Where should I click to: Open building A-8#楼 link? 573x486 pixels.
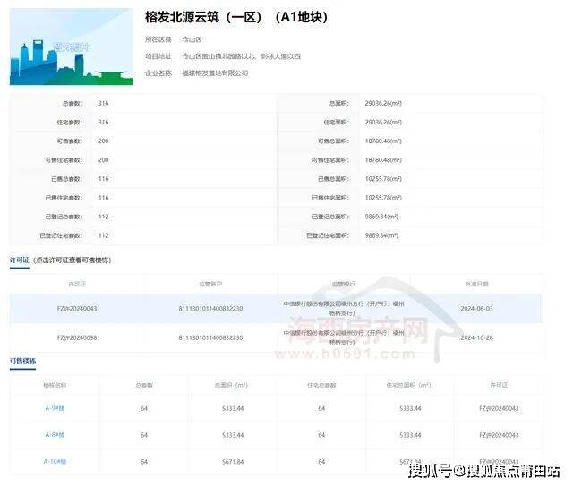(x=56, y=435)
